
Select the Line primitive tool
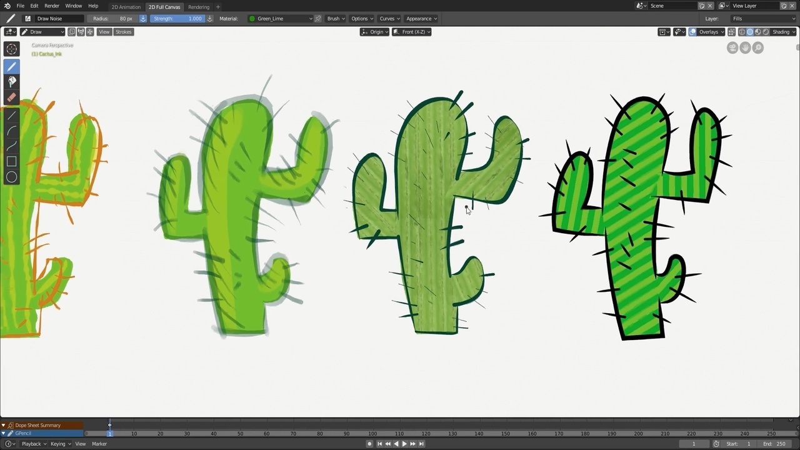11,116
